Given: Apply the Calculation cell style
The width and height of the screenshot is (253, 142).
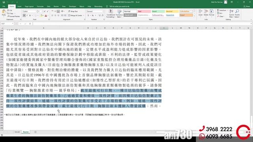Looking at the screenshot, I should (186, 11).
